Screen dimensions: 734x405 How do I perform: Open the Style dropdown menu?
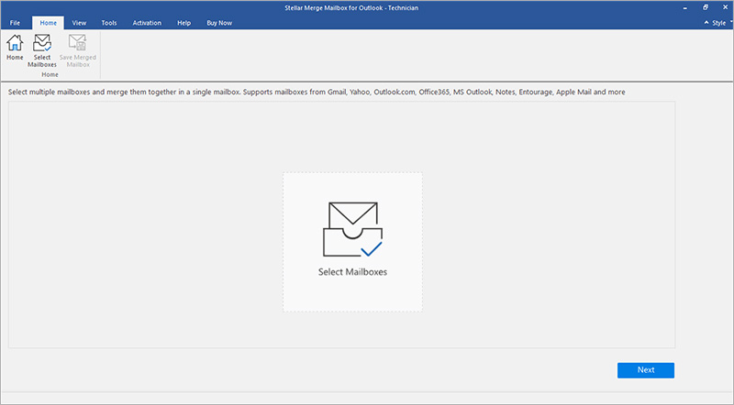[x=720, y=23]
